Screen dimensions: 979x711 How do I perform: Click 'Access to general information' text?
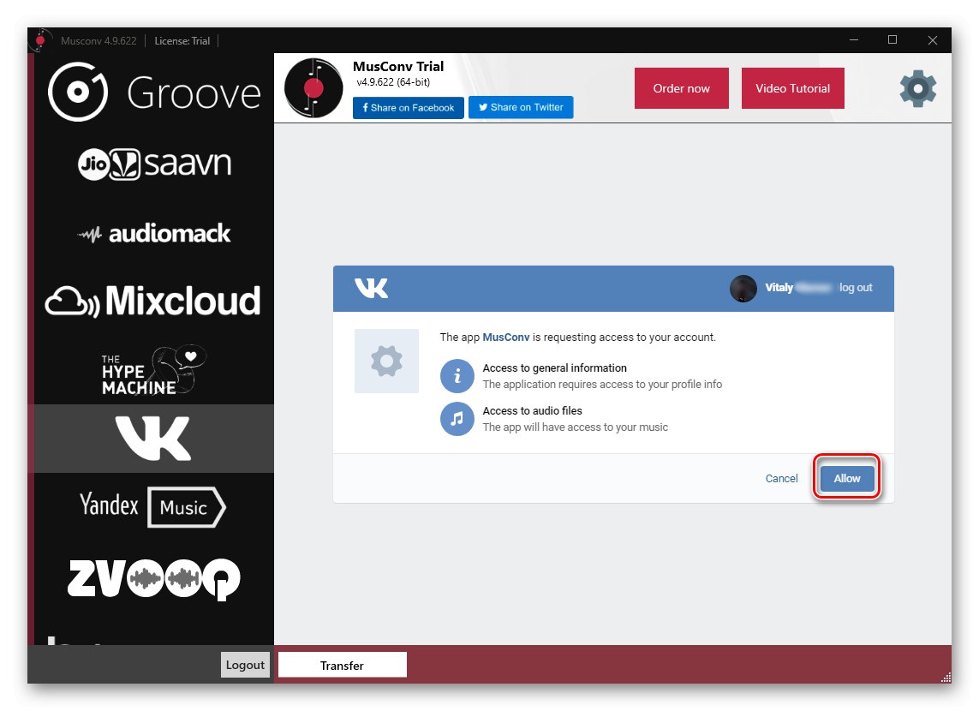tap(554, 367)
